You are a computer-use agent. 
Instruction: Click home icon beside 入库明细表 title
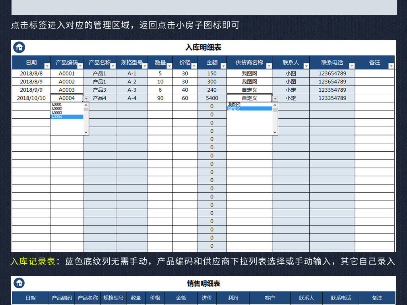pos(19,47)
